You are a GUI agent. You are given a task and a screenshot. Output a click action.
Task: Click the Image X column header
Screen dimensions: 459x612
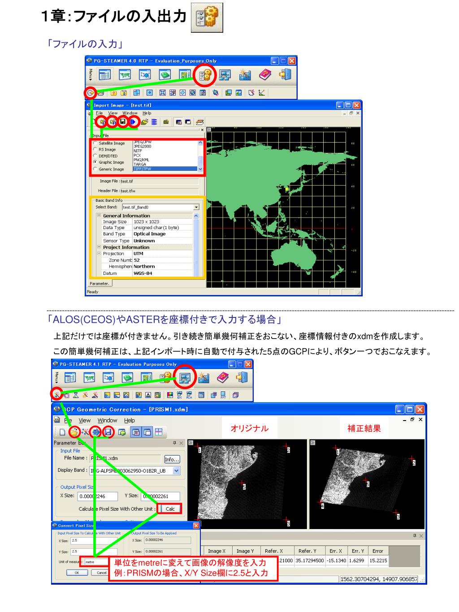pos(217,551)
